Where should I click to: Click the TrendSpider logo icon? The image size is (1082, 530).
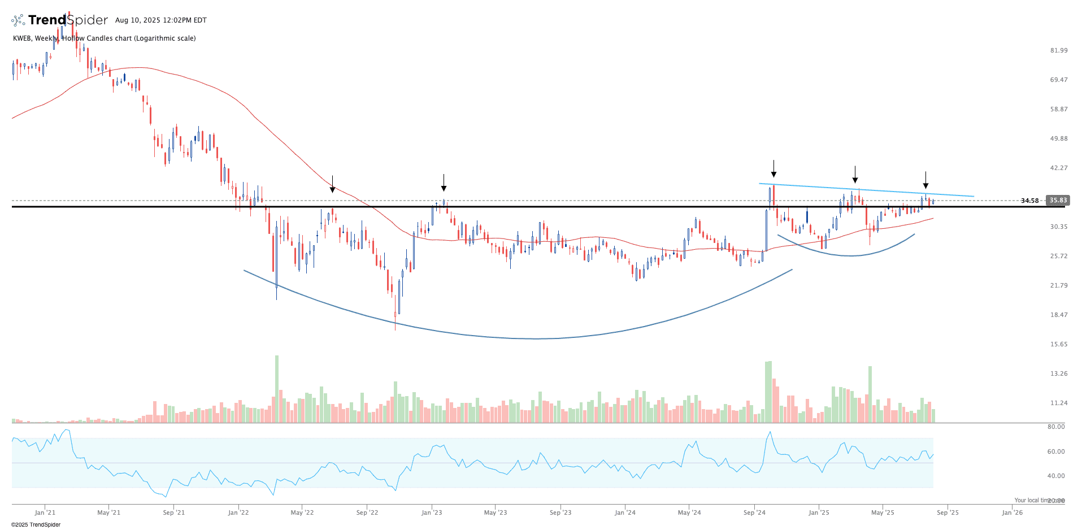click(x=18, y=20)
